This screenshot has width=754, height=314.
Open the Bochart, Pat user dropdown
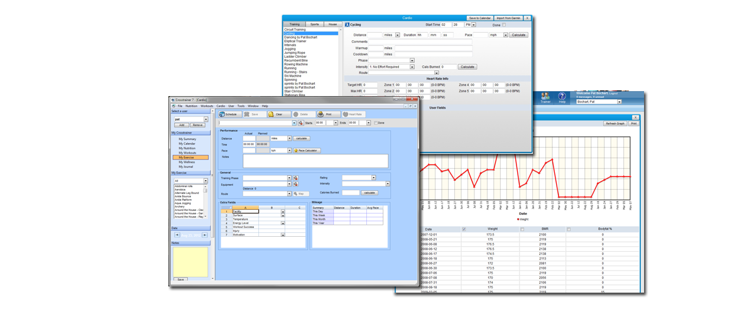(619, 102)
